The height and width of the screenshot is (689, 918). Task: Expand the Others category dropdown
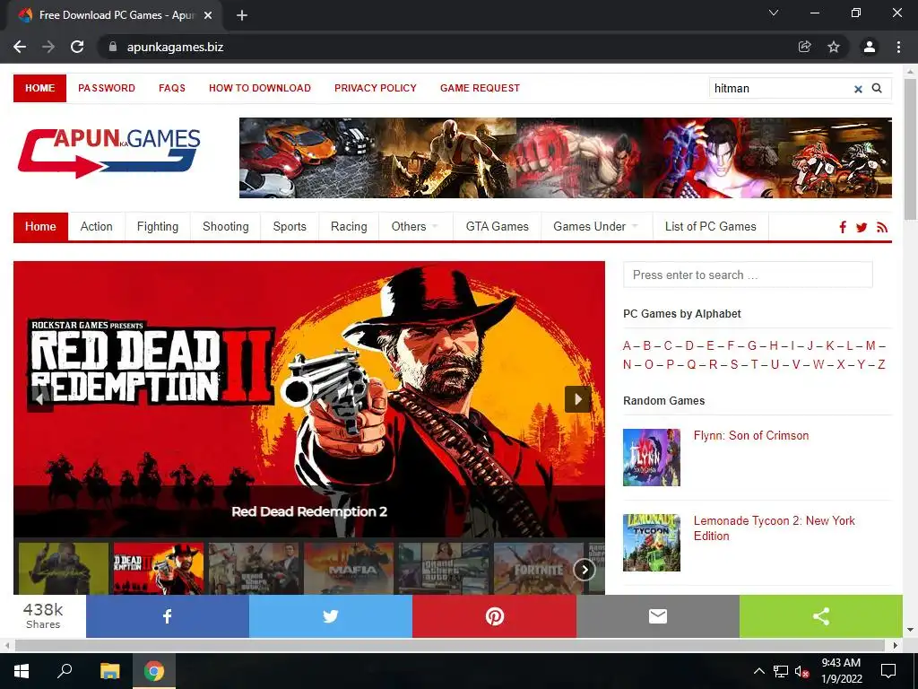click(416, 227)
